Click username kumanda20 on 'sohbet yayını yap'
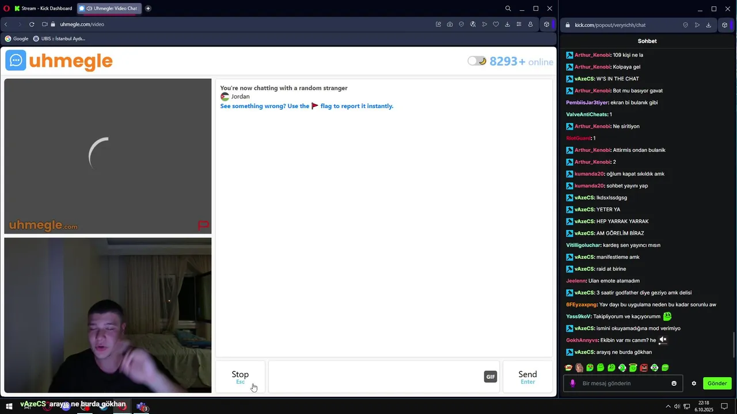This screenshot has height=414, width=737. click(589, 186)
